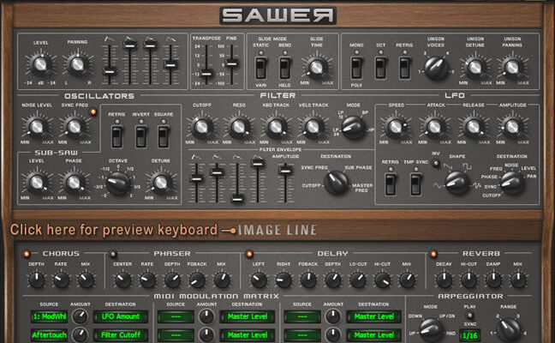This screenshot has height=343, width=555.
Task: Click the oscillator Level knob
Action: [x=39, y=63]
